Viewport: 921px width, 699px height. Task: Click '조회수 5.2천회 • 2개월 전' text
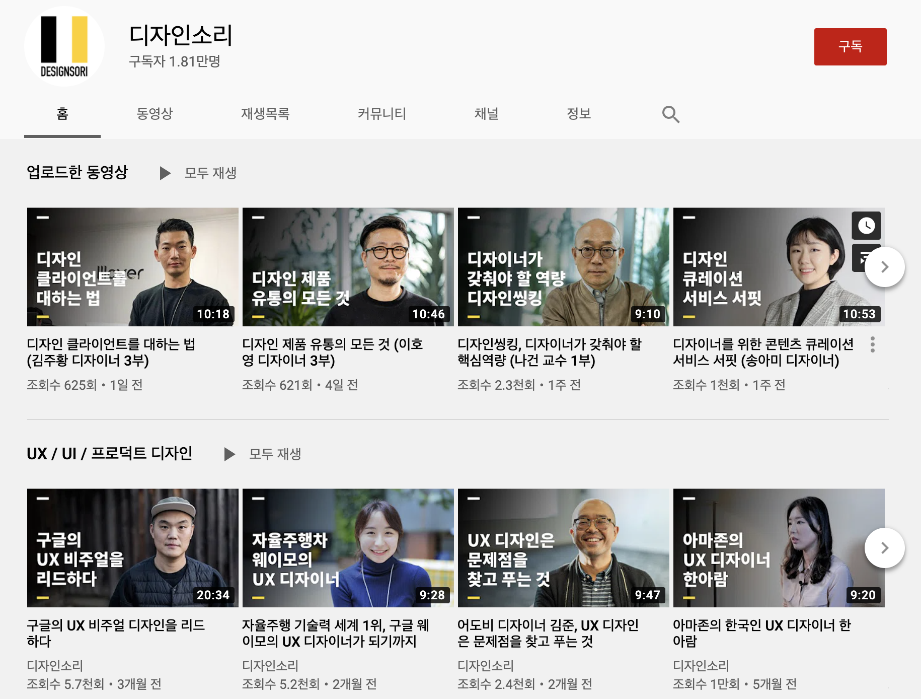(310, 684)
